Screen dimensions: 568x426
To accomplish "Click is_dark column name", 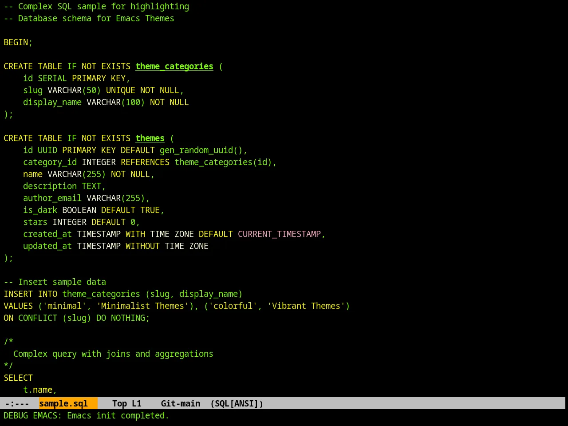I will pyautogui.click(x=40, y=210).
